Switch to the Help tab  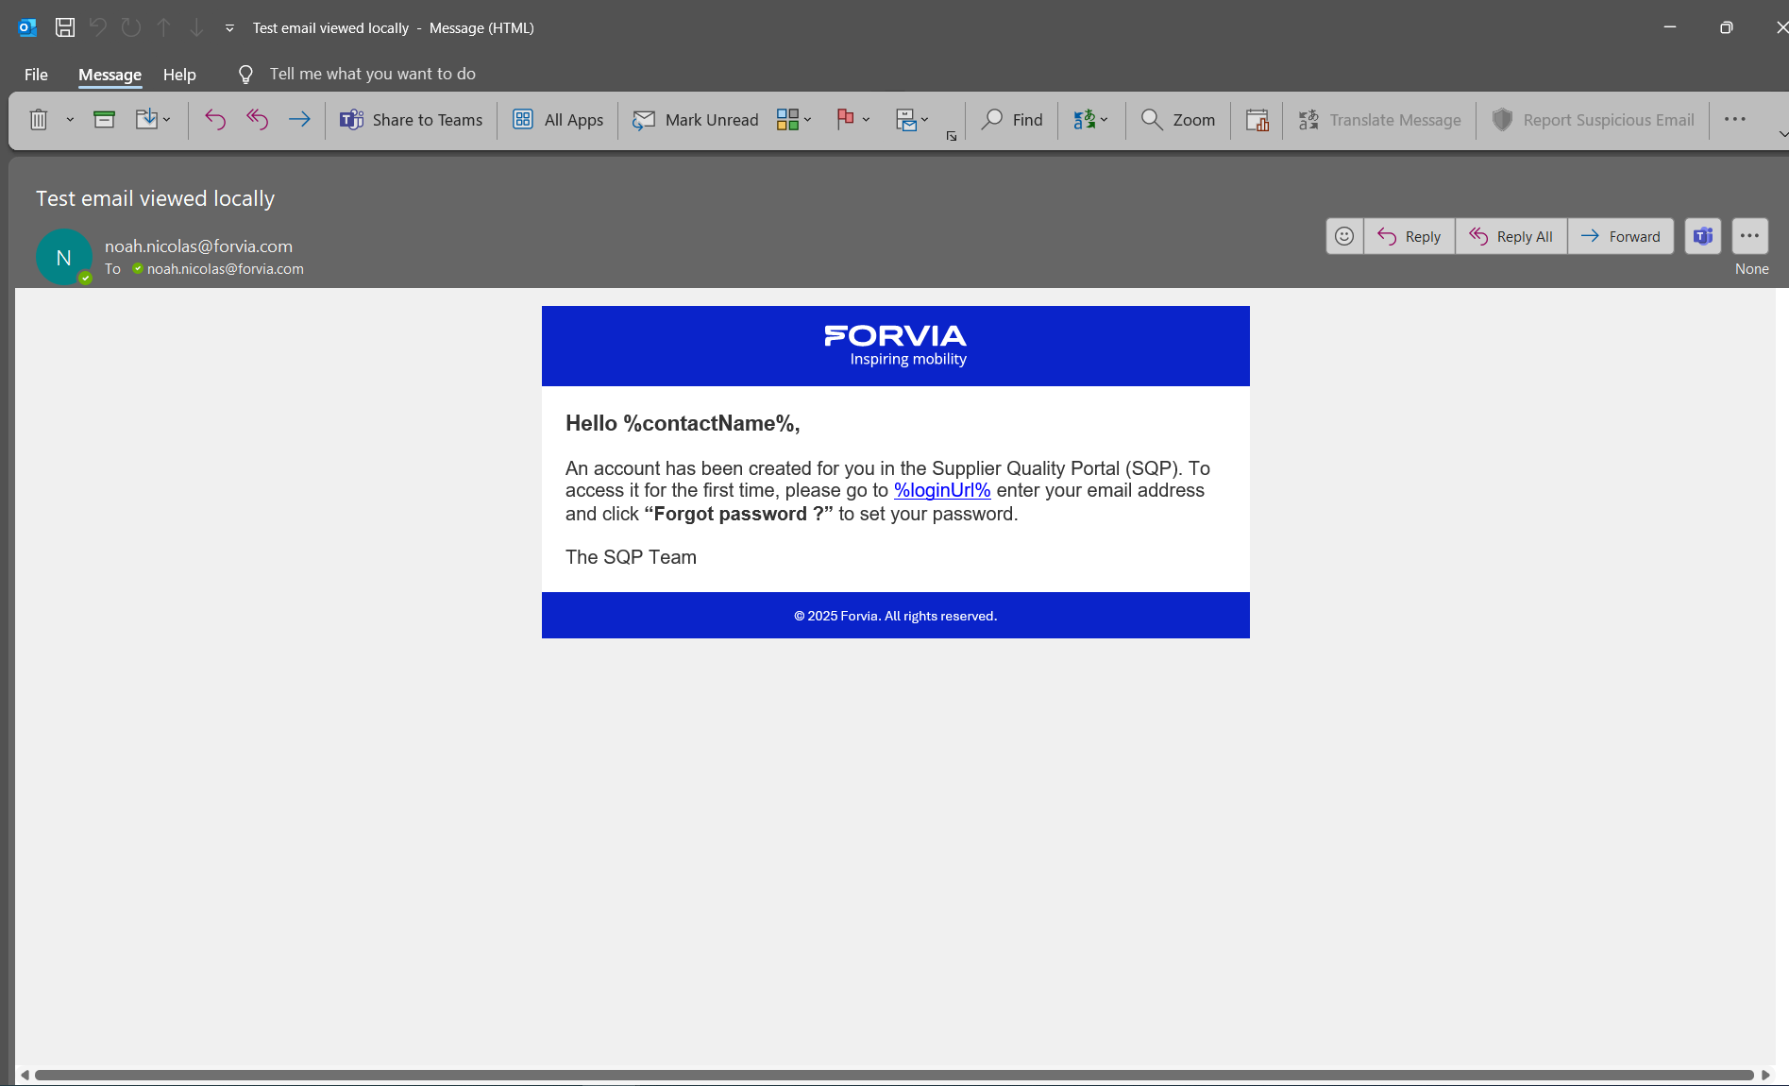[x=179, y=75]
